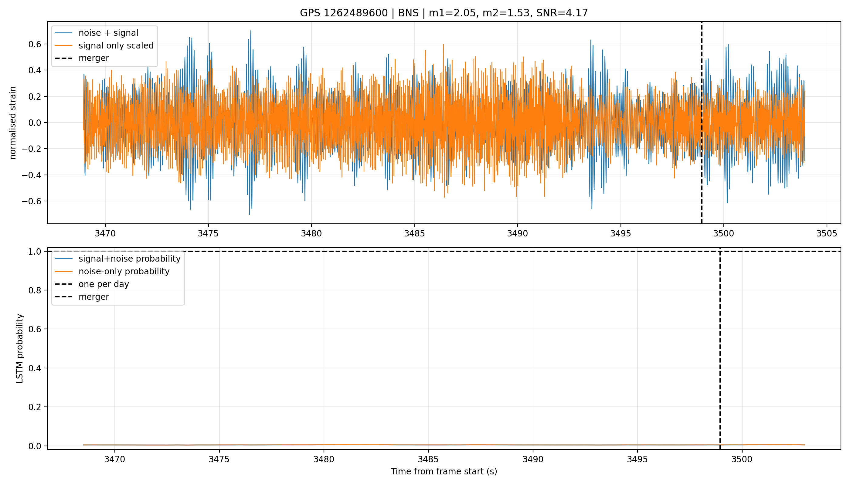Click the 'LSTM probability' y-axis label
Viewport: 850px width, 485px height.
coord(20,348)
